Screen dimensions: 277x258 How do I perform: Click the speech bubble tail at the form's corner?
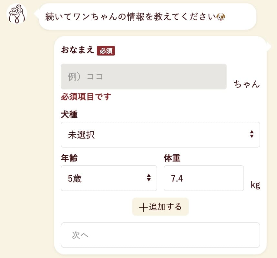269,46
